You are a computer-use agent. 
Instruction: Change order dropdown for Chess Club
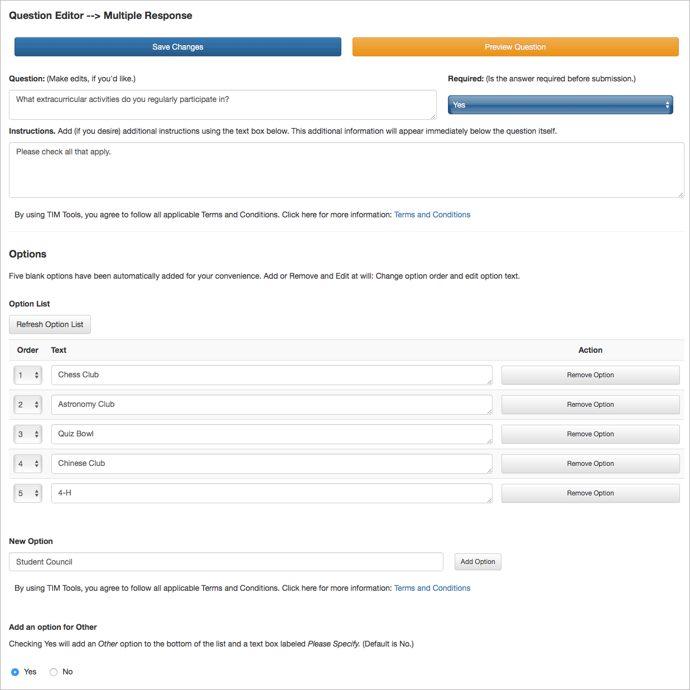click(28, 375)
